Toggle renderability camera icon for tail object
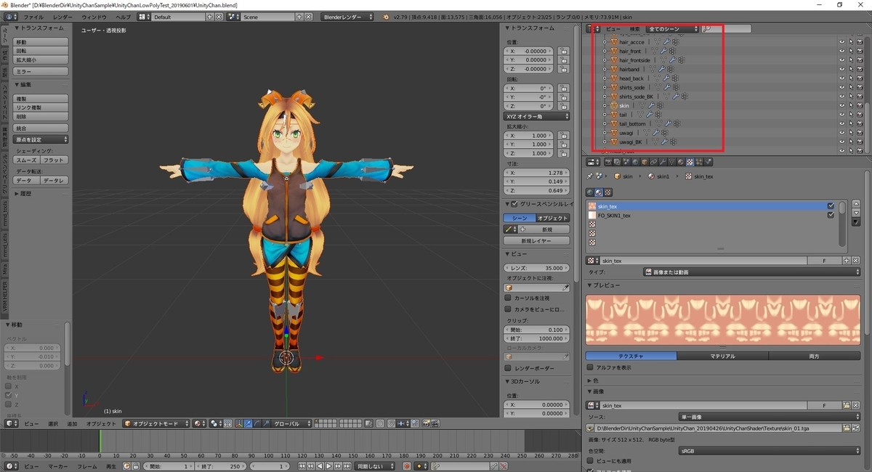This screenshot has height=472, width=872. (x=860, y=115)
